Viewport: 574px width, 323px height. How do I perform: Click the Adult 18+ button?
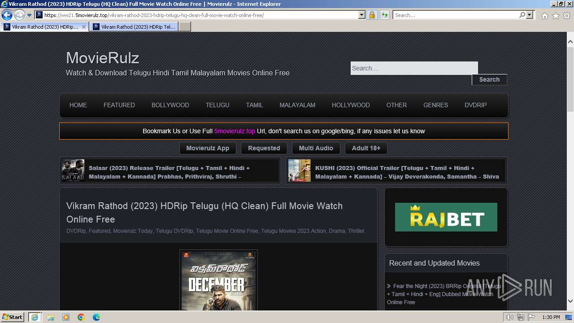(366, 148)
